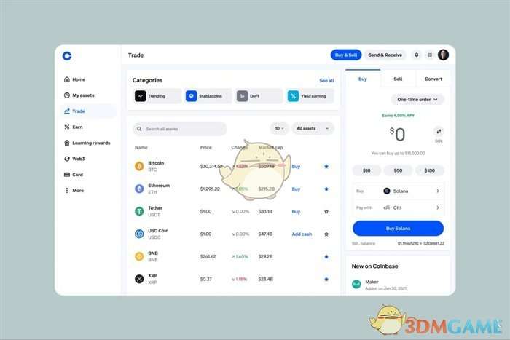Viewport: 510px width, 340px height.
Task: Click the Price column header
Action: point(206,148)
